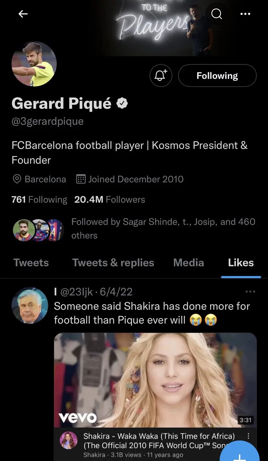
Task: Tap the Shakira channel avatar under the video
Action: pos(69,440)
